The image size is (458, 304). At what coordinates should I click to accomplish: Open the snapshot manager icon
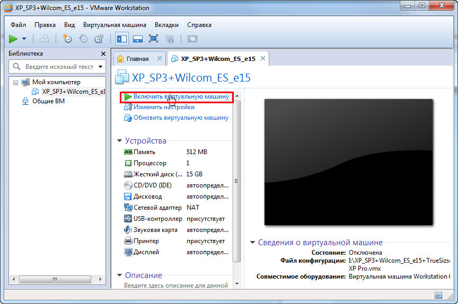click(x=99, y=39)
